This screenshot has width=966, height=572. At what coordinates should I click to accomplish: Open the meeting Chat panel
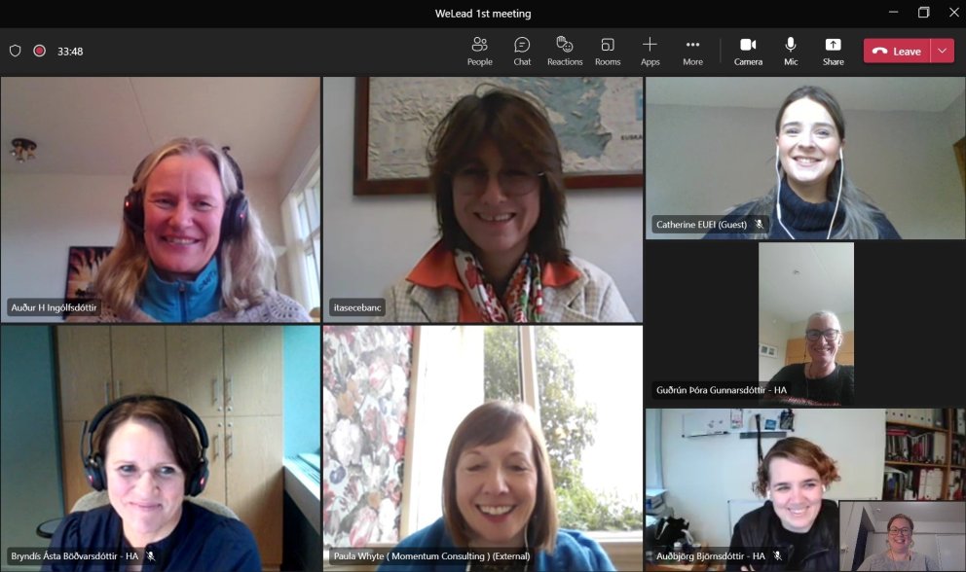[522, 51]
